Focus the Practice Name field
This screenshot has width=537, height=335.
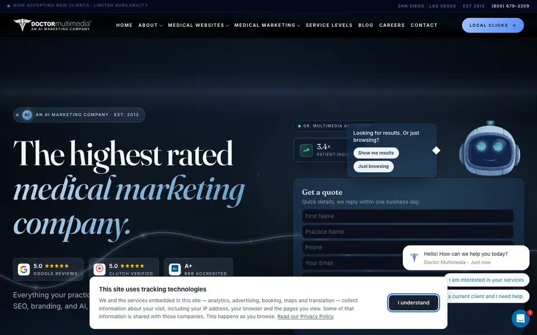[x=408, y=232]
